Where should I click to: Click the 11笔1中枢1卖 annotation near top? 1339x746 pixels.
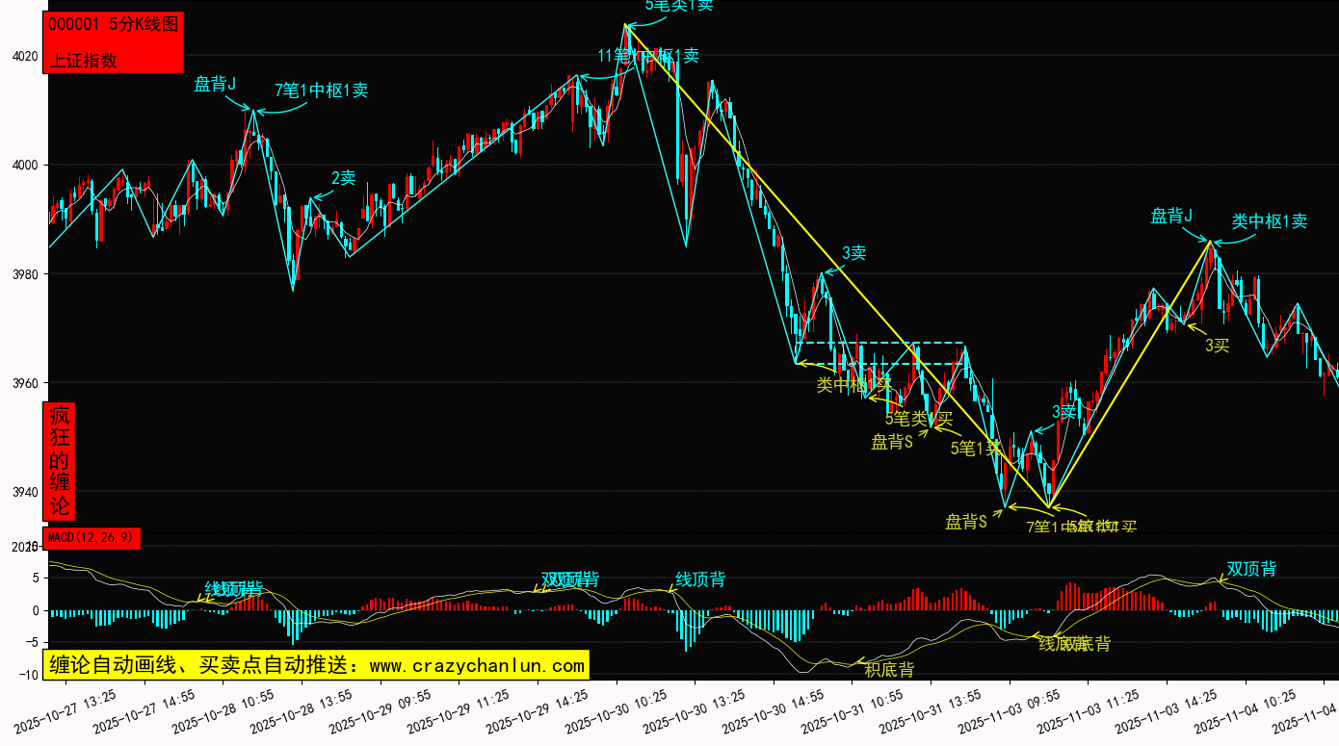coord(647,56)
